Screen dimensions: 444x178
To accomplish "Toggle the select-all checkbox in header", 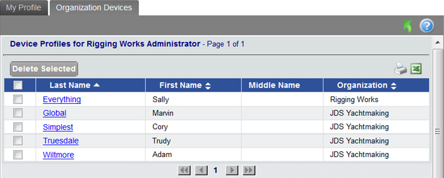I will (x=18, y=85).
